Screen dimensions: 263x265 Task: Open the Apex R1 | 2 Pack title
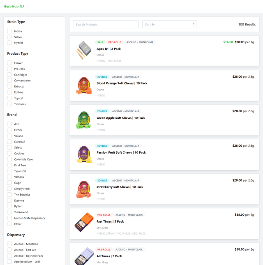tap(108, 49)
